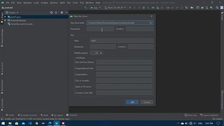Open the Profile app gauge icon

coord(153,8)
